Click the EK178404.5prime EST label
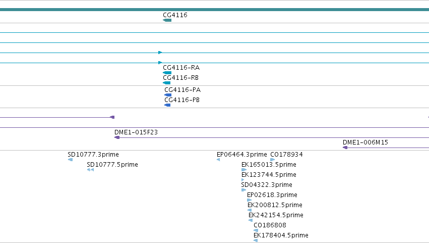The height and width of the screenshot is (243, 429). [x=281, y=235]
